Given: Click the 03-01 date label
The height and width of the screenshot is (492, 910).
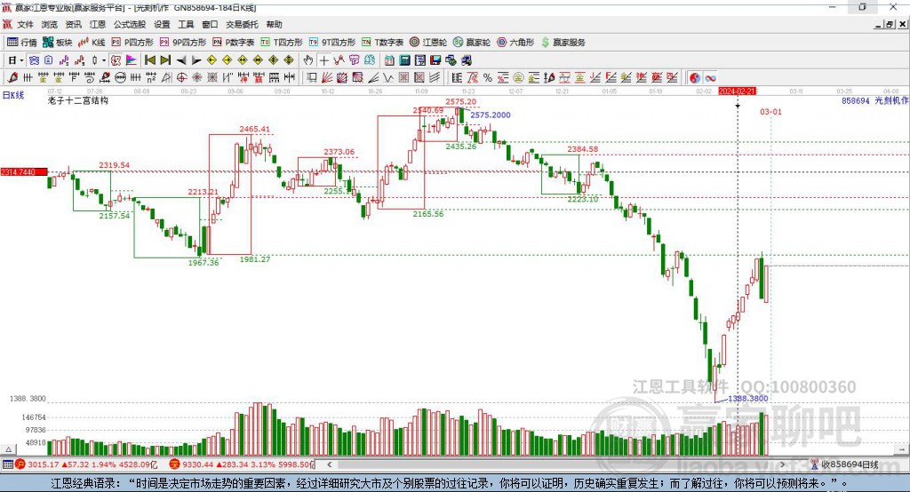Looking at the screenshot, I should [770, 111].
